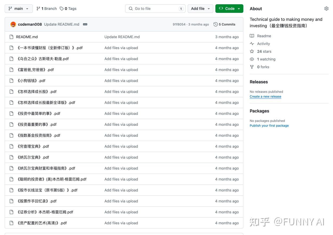Screen dimensions: 333x235
Task: Open the 《小狗钱钱》.pdf file
Action: coord(31,81)
